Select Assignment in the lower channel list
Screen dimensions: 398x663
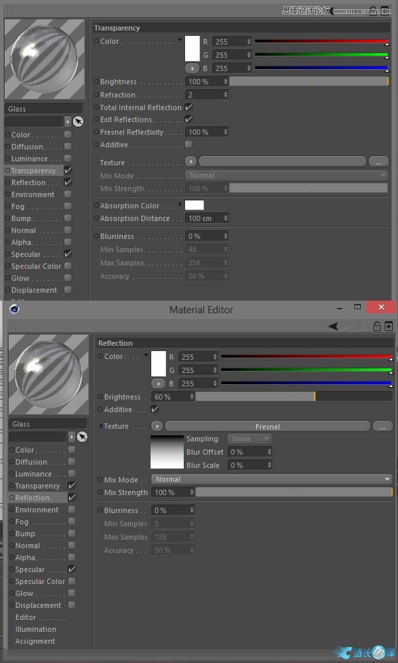pos(35,641)
